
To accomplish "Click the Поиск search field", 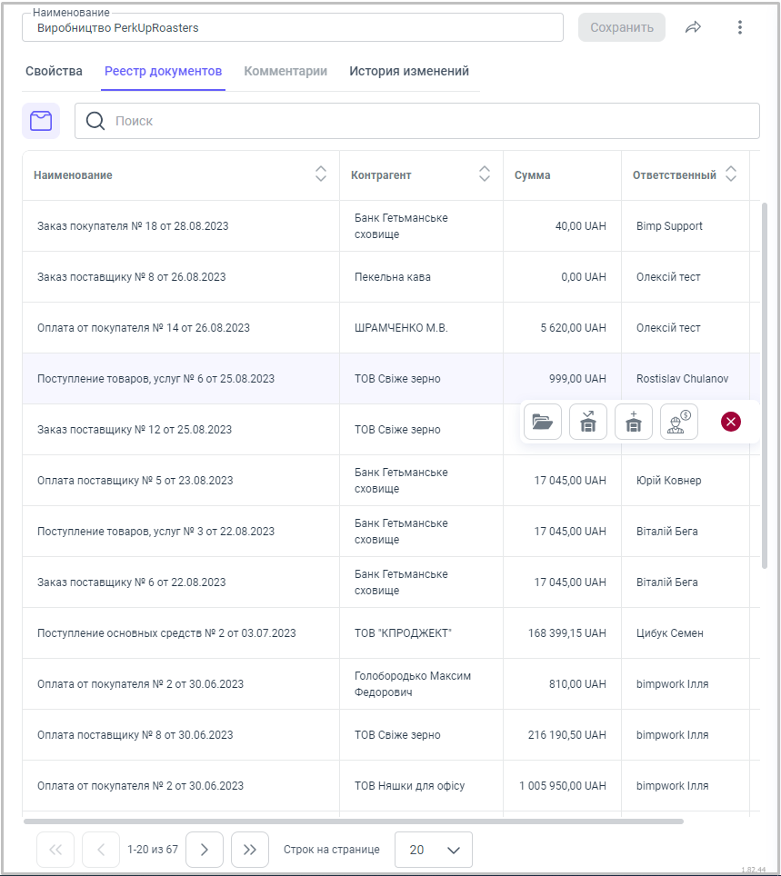I will coord(427,121).
